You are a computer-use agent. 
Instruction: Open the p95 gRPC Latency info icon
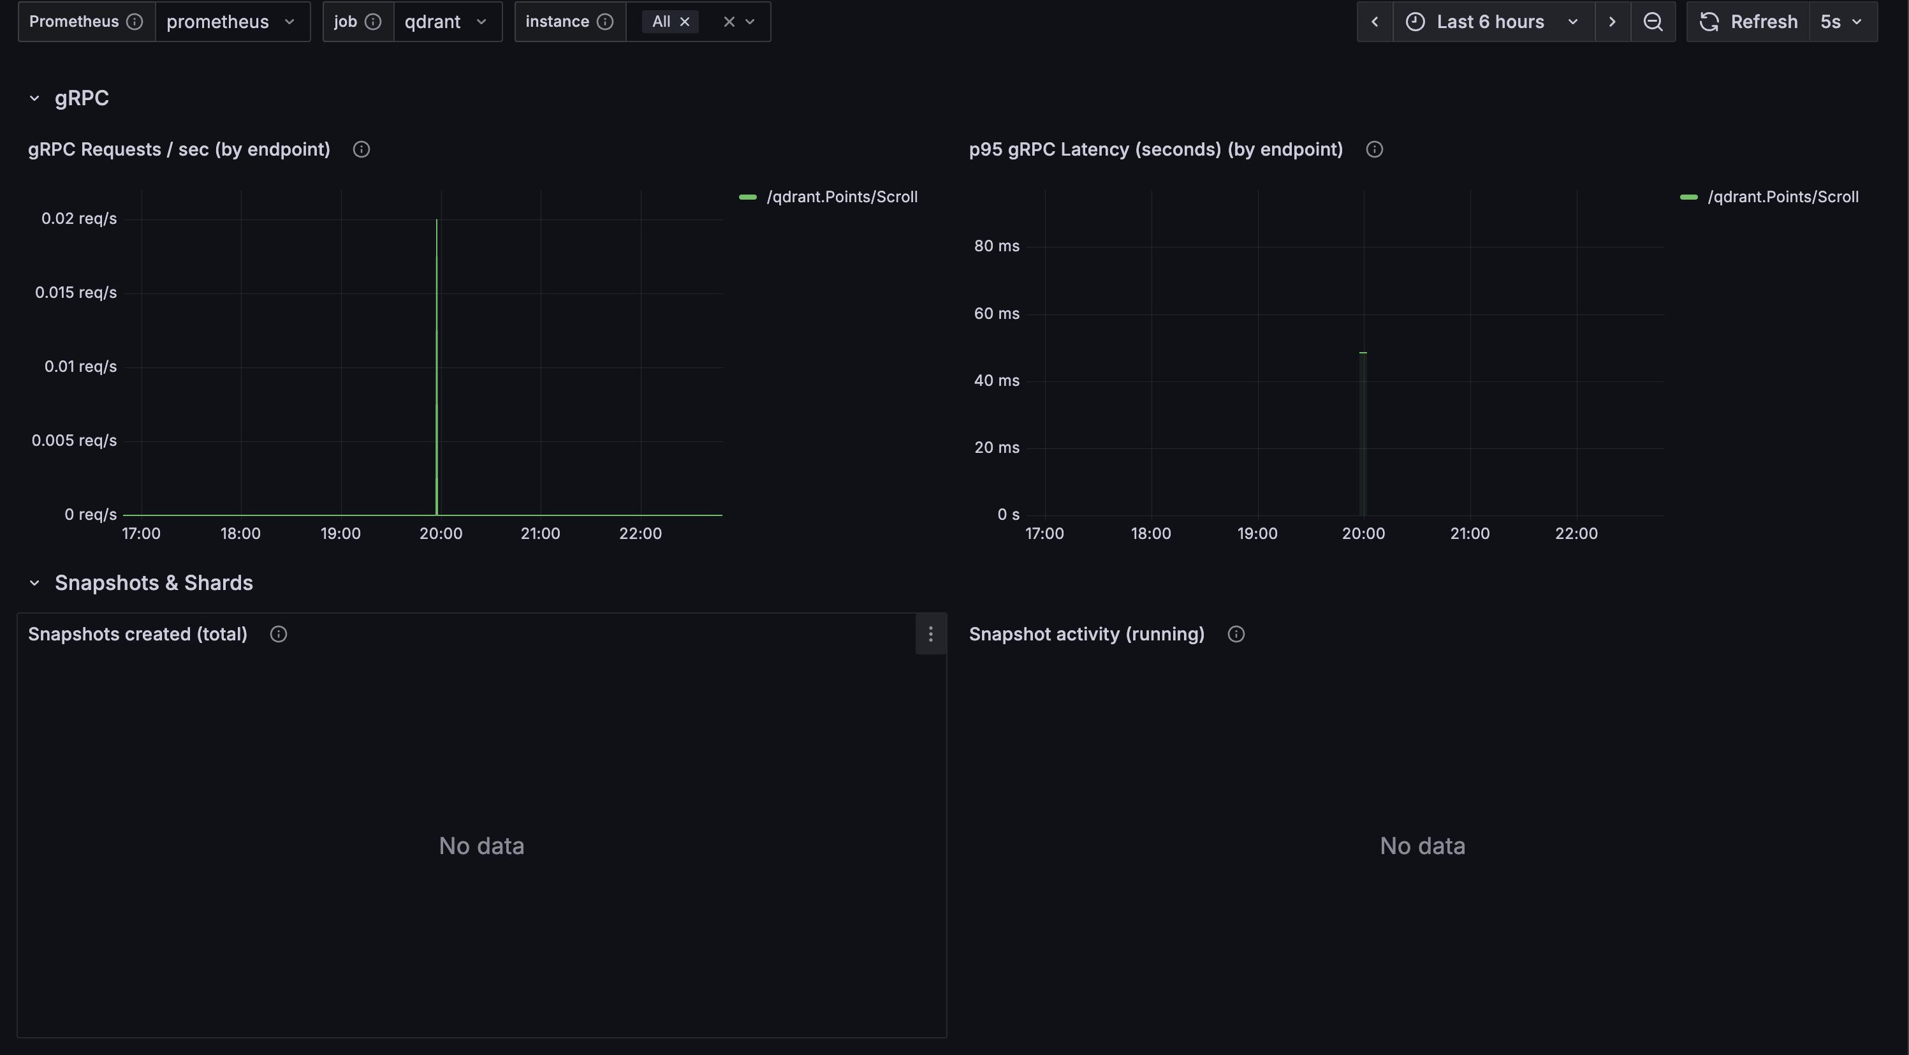click(1374, 150)
